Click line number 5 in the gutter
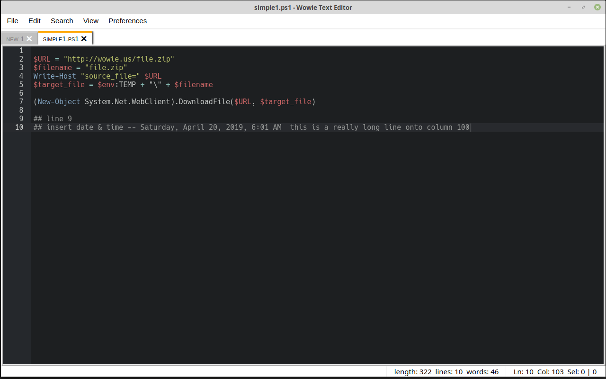606x379 pixels. point(21,85)
